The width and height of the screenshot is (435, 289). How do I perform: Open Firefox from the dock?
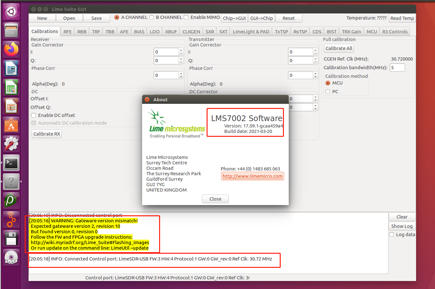(11, 49)
